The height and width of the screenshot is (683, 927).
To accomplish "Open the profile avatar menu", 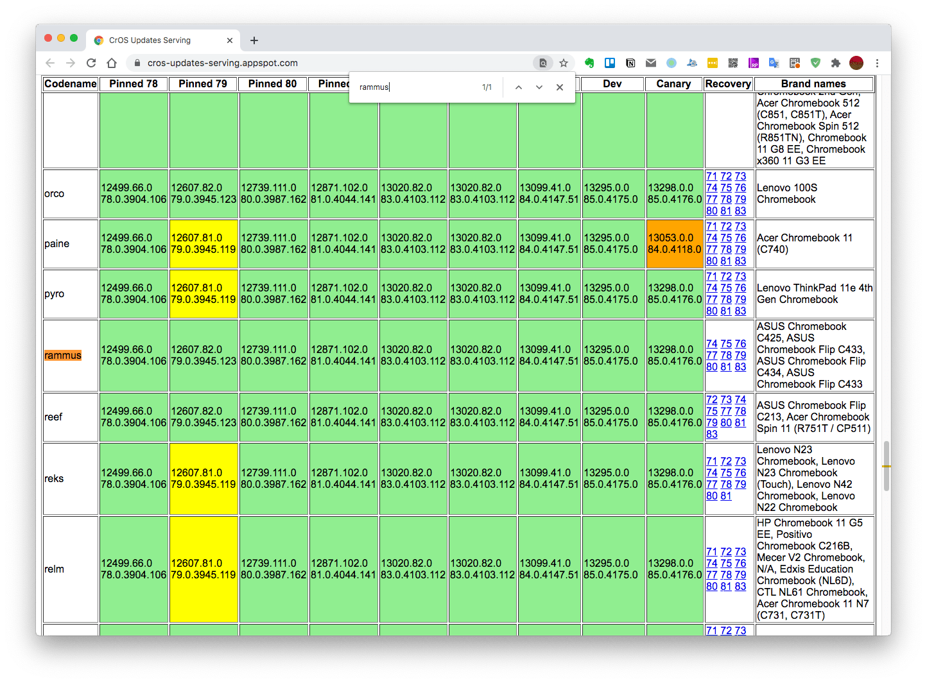I will 856,63.
